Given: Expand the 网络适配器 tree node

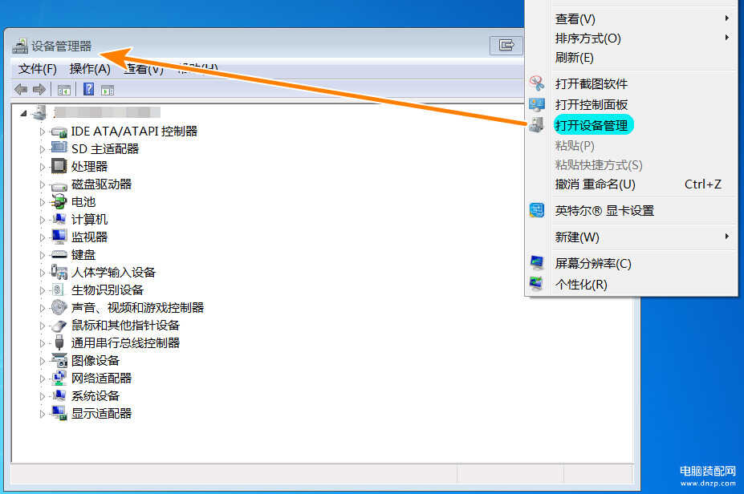Looking at the screenshot, I should pos(43,379).
